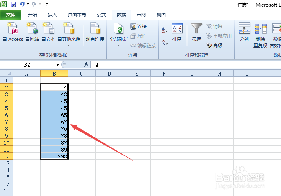Viewport: 281px width, 196px height.
Task: Click the Redo arrow icon
Action: [x=34, y=4]
